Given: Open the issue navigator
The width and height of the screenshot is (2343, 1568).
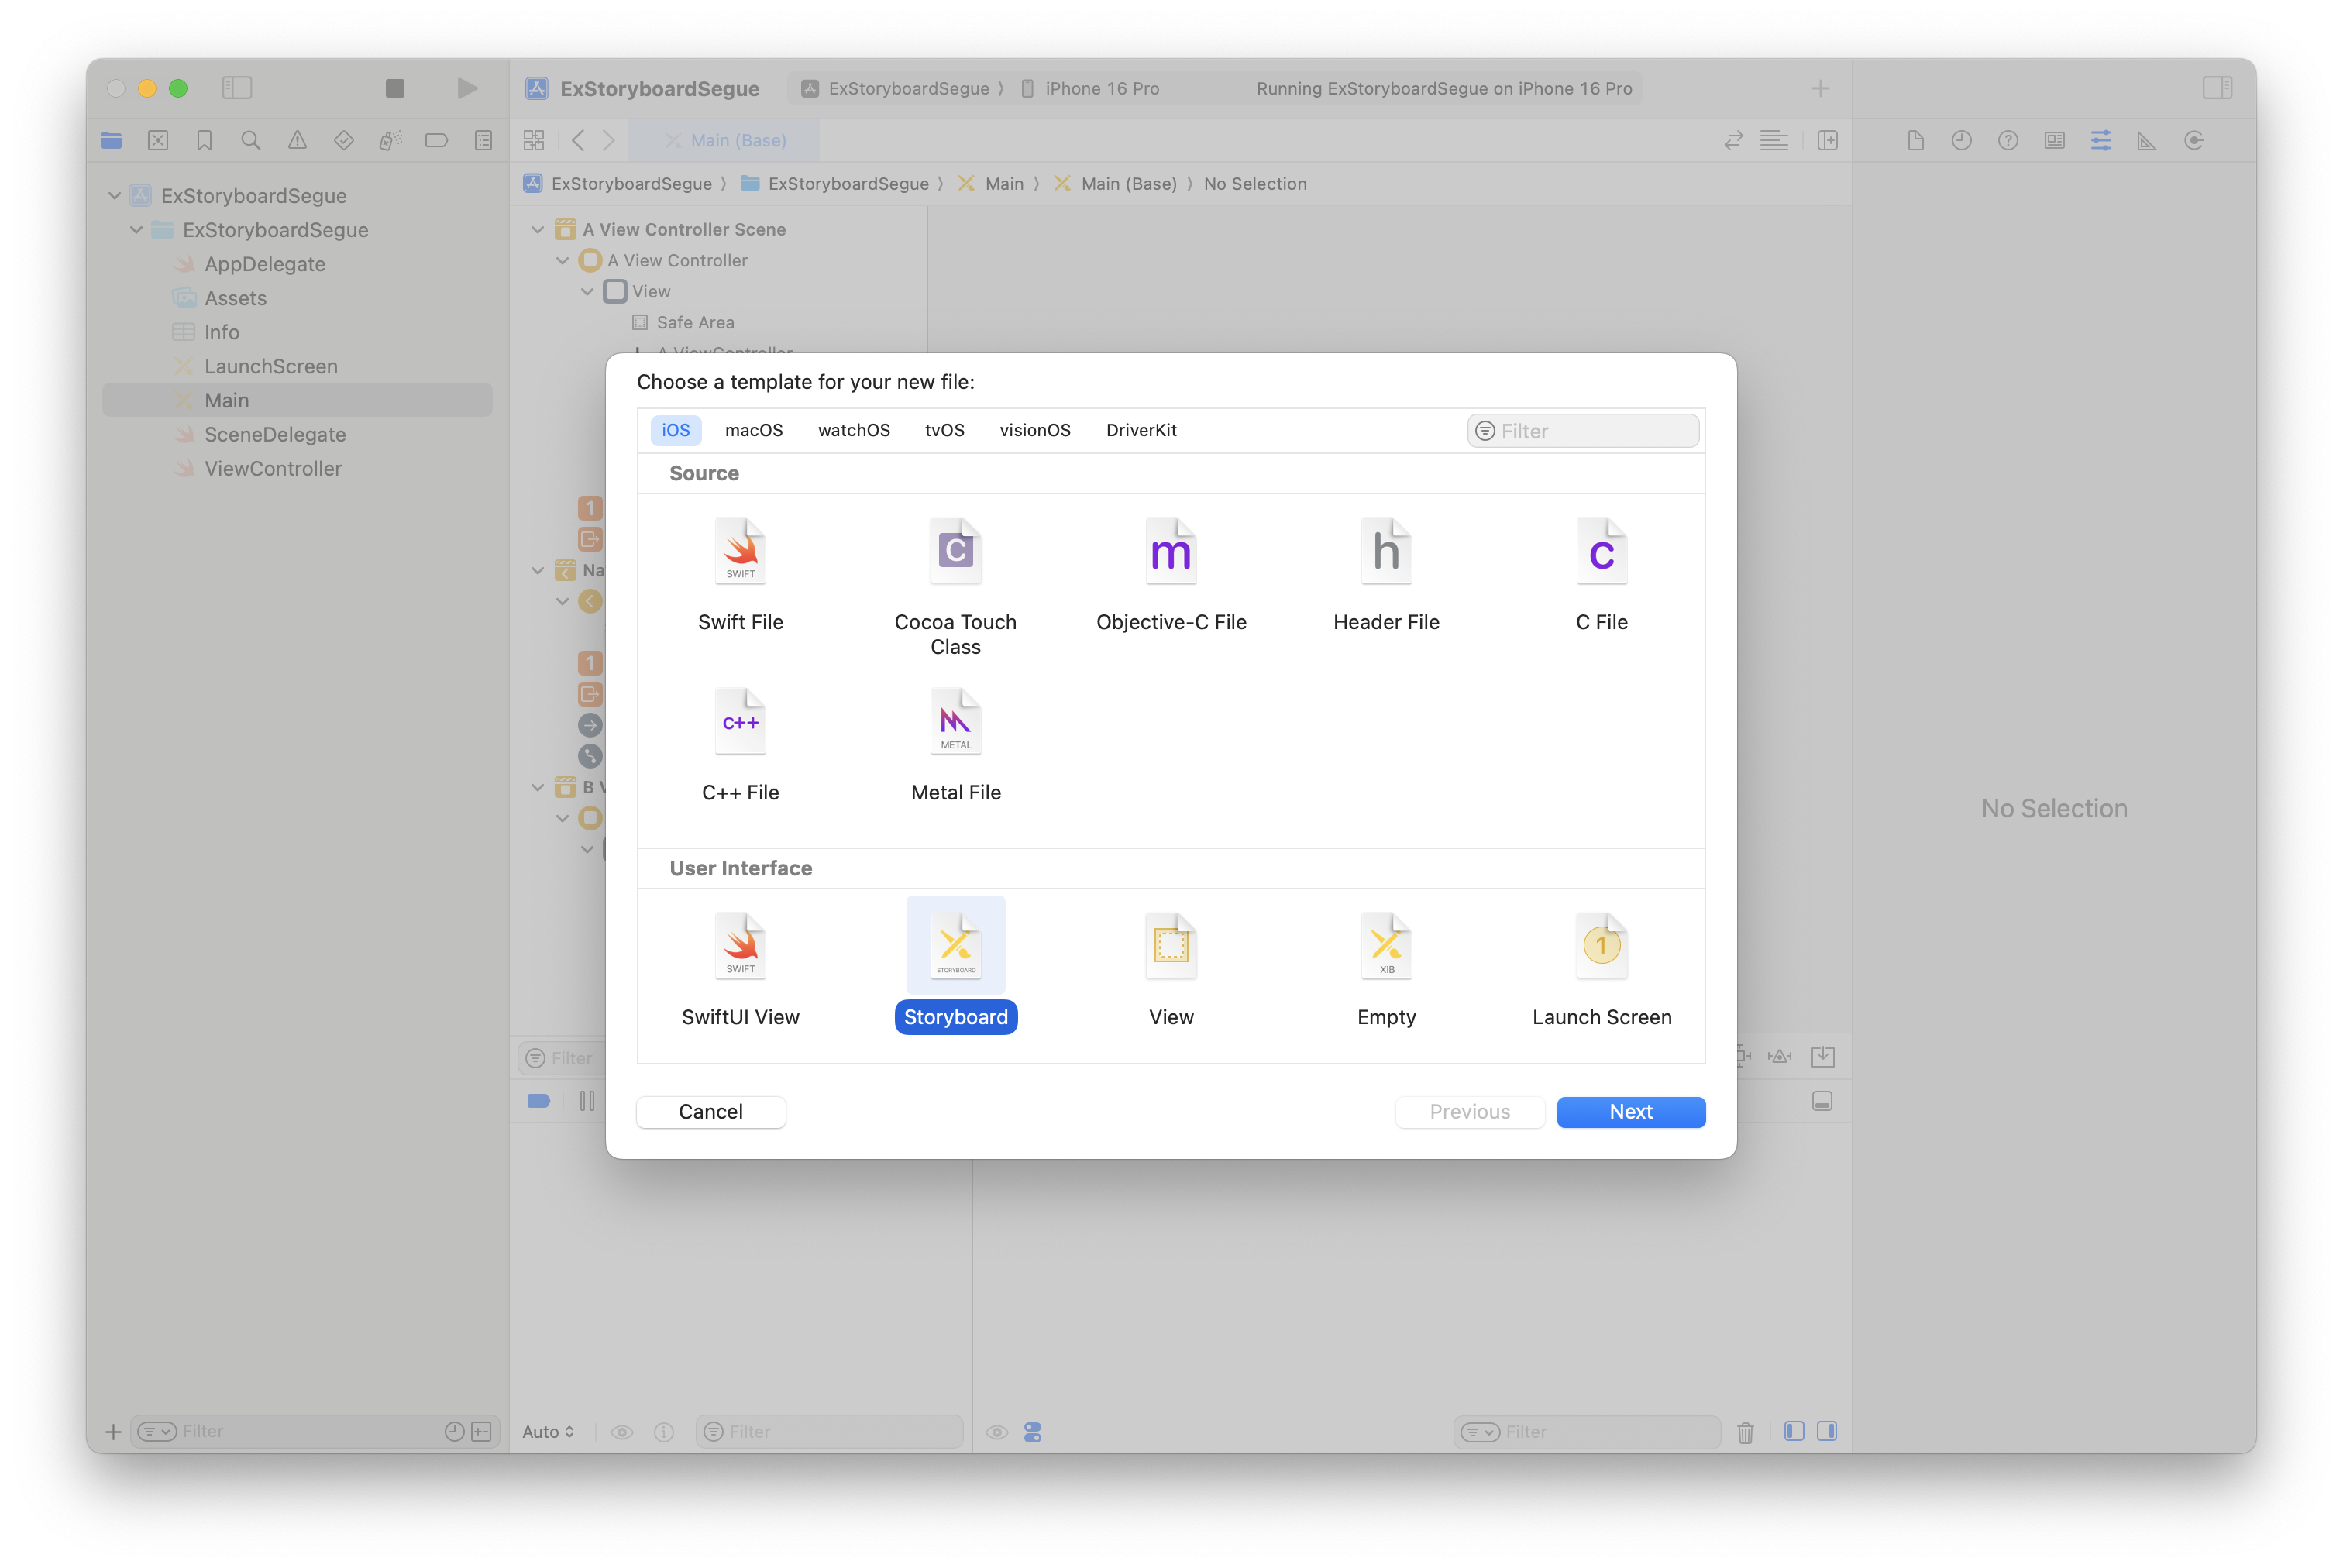Looking at the screenshot, I should point(297,141).
